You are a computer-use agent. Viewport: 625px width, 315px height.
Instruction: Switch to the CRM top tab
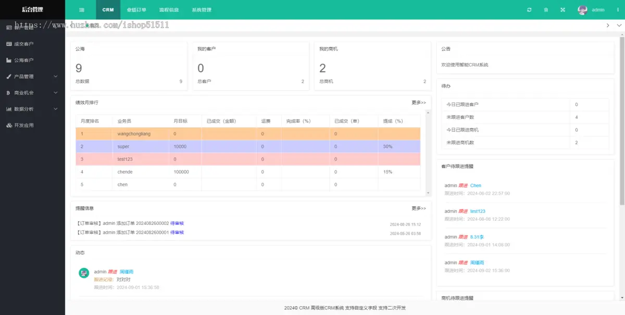[108, 10]
